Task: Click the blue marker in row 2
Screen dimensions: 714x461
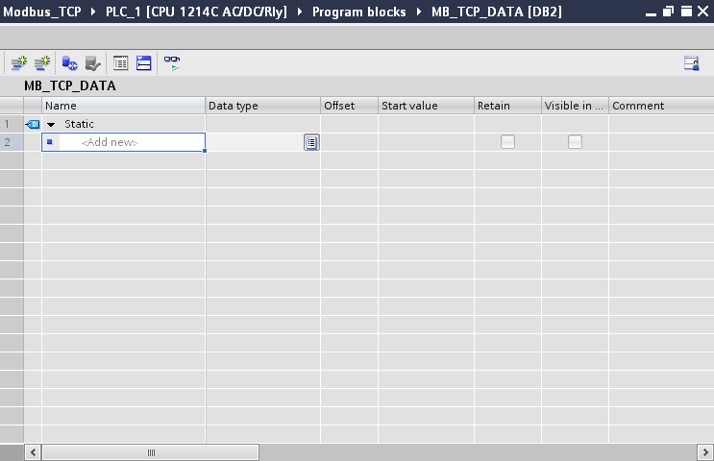Action: [x=50, y=142]
